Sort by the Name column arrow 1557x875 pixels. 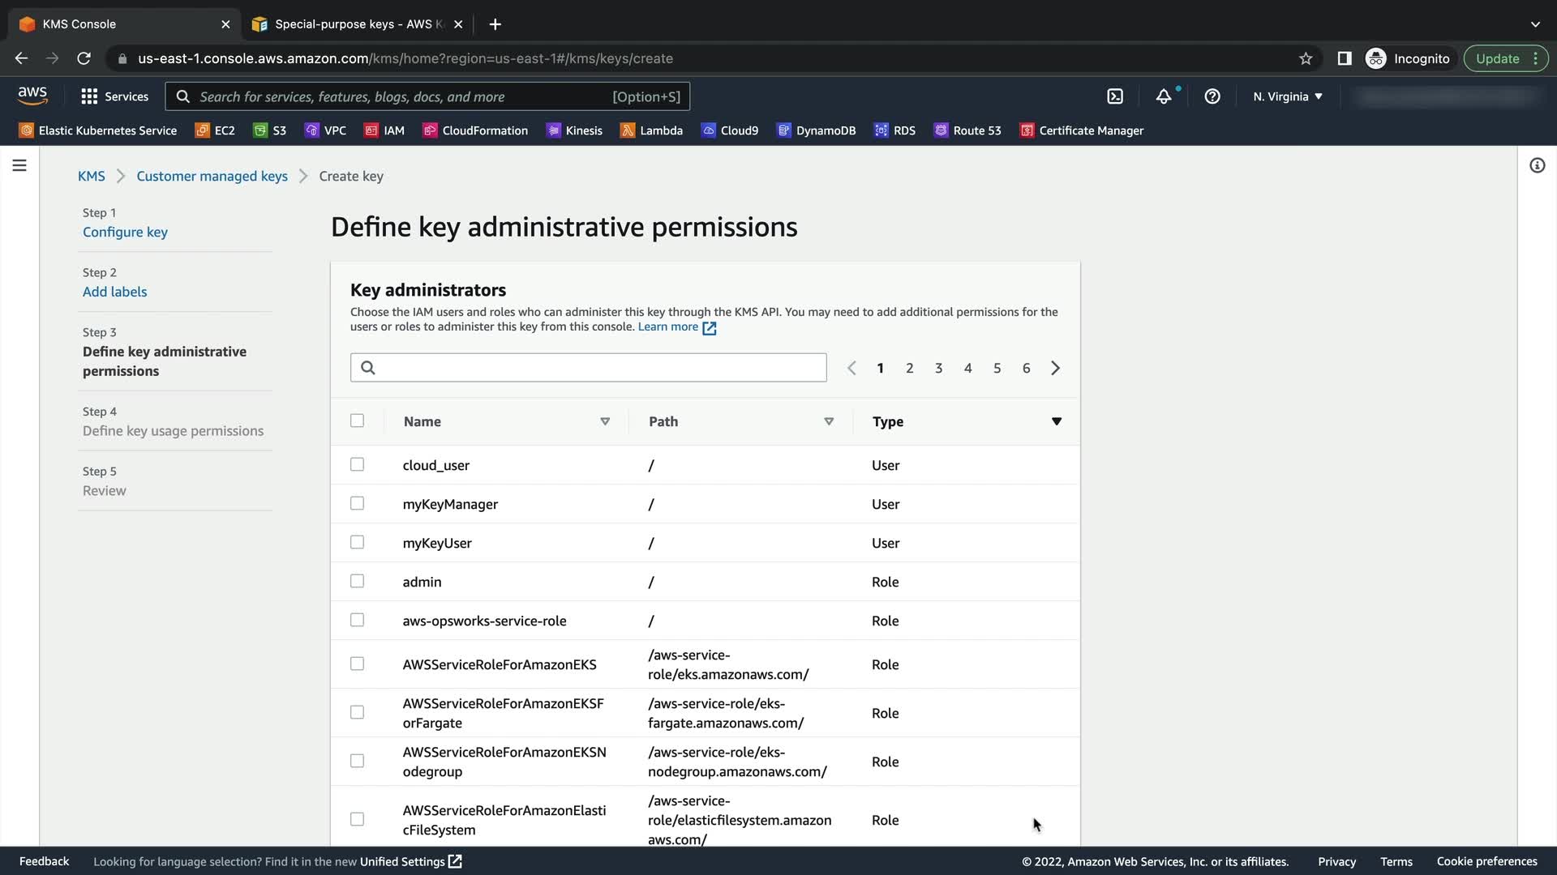pyautogui.click(x=604, y=421)
